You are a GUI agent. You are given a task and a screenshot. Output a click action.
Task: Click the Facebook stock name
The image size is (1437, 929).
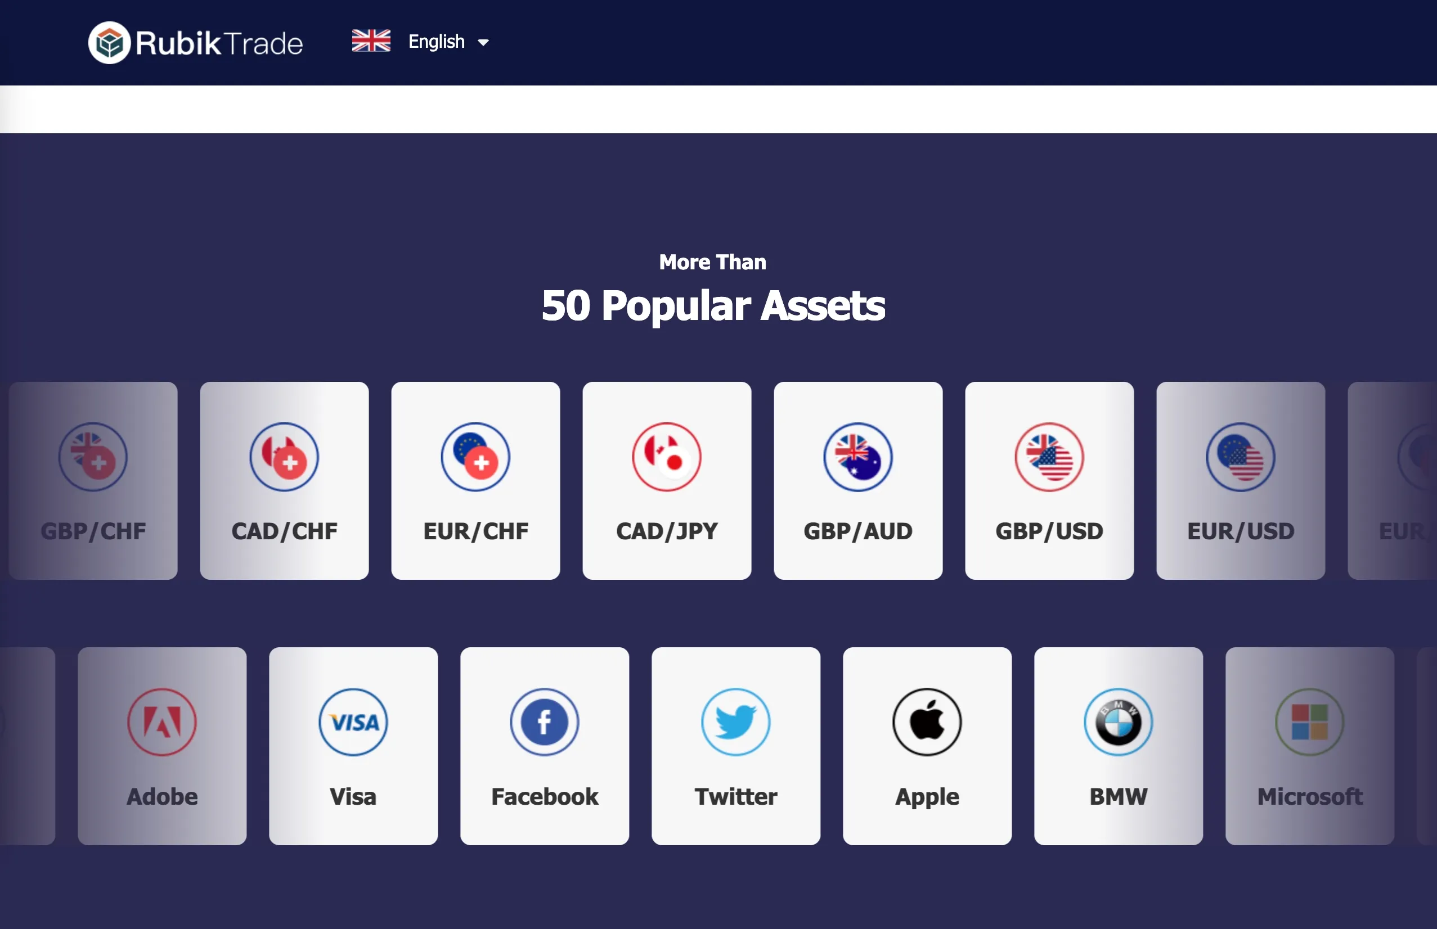[545, 797]
